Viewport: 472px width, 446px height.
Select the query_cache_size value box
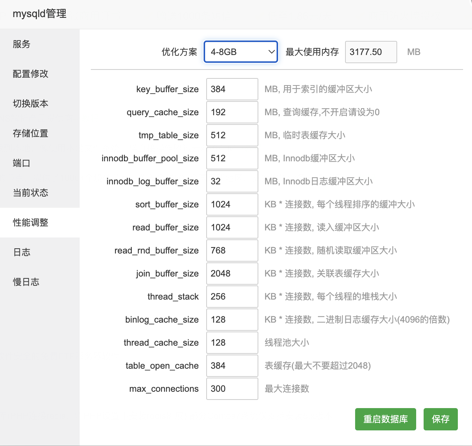232,112
